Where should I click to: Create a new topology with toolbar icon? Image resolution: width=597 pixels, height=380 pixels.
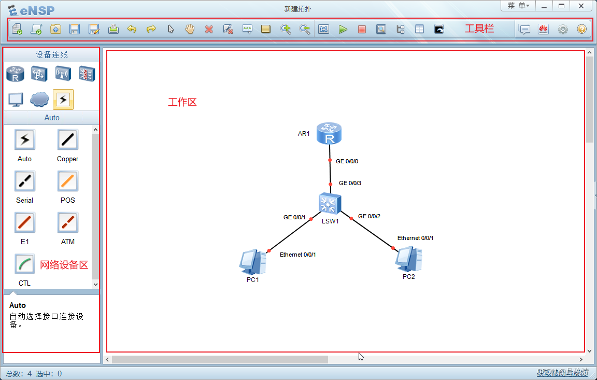click(x=17, y=29)
